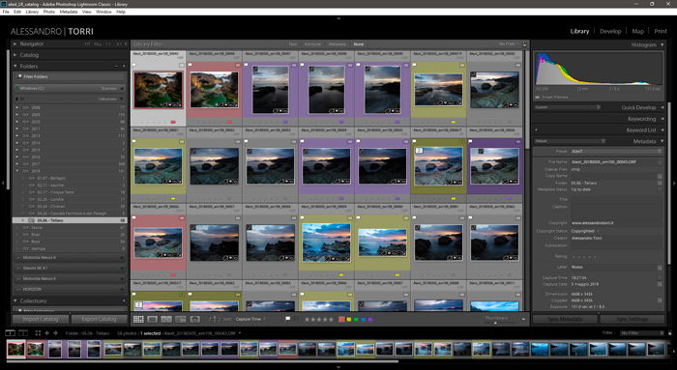Click the Folders panel plus icon
This screenshot has width=677, height=370.
pos(125,67)
